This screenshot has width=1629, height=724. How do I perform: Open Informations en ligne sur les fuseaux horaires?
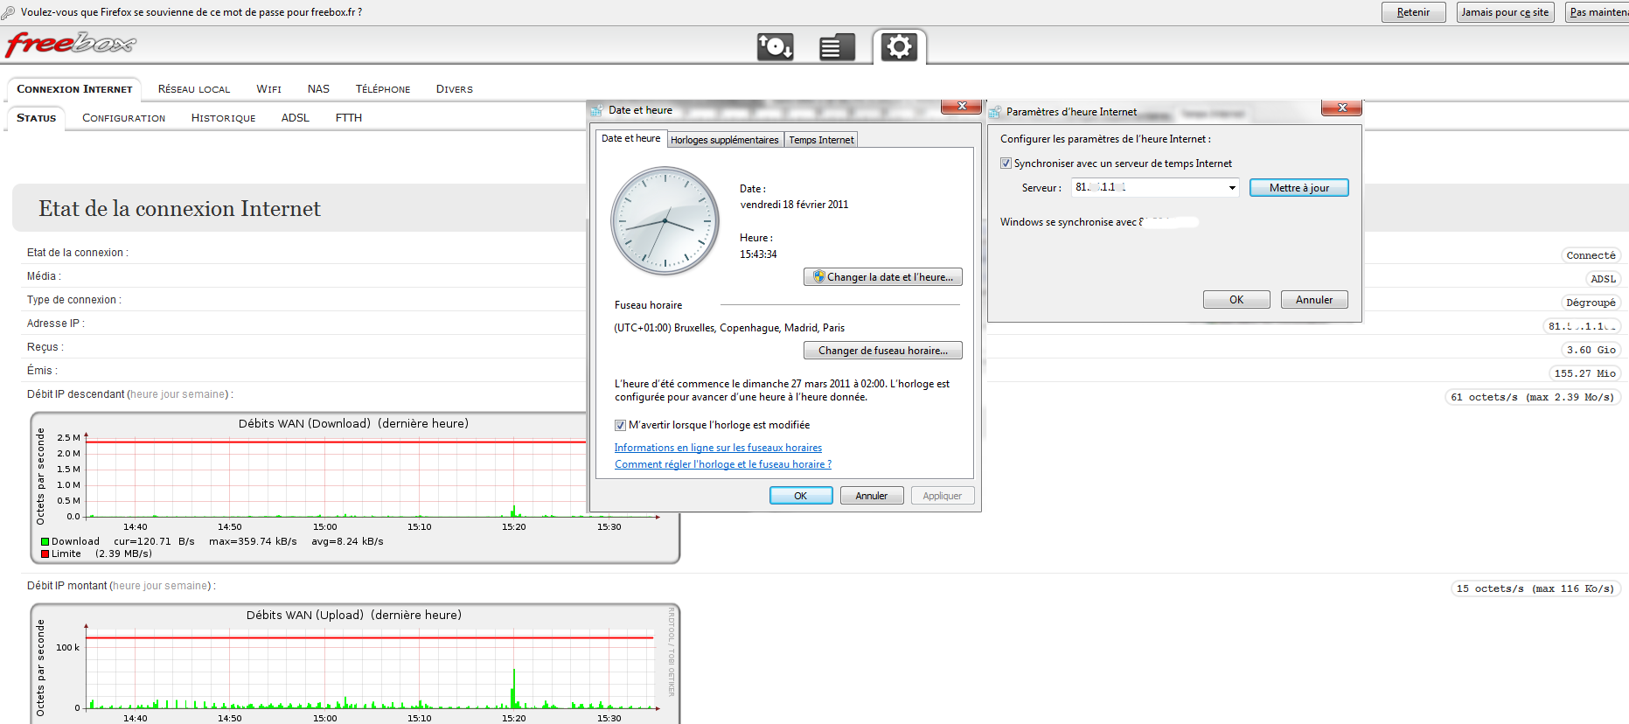point(718,448)
